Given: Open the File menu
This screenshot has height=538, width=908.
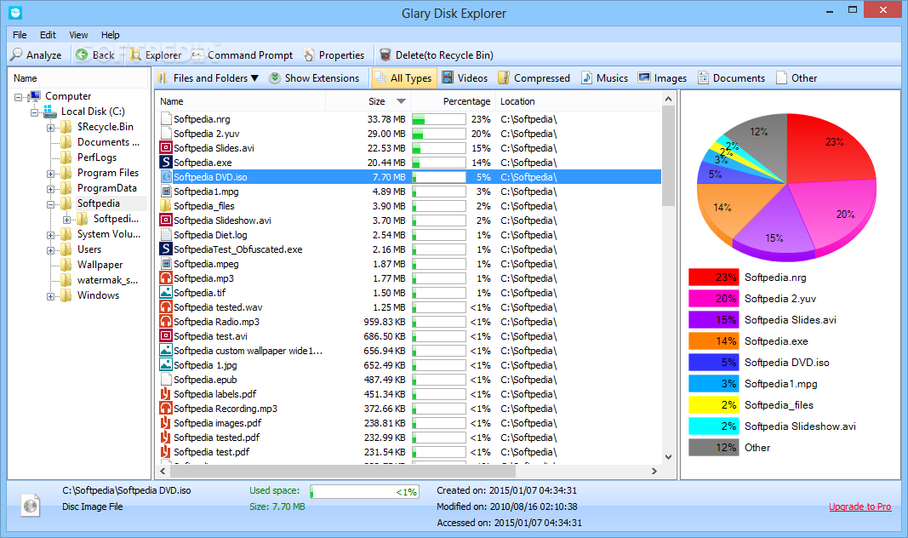Looking at the screenshot, I should point(20,35).
